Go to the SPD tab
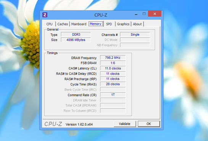Screen dimensions: 208x141 tap(109, 24)
